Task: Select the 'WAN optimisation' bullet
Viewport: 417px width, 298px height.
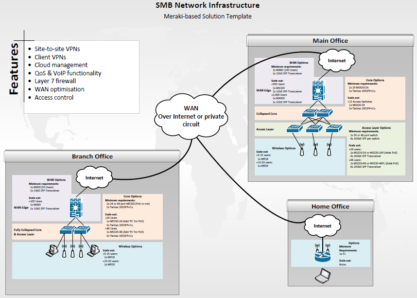Action: click(x=59, y=89)
